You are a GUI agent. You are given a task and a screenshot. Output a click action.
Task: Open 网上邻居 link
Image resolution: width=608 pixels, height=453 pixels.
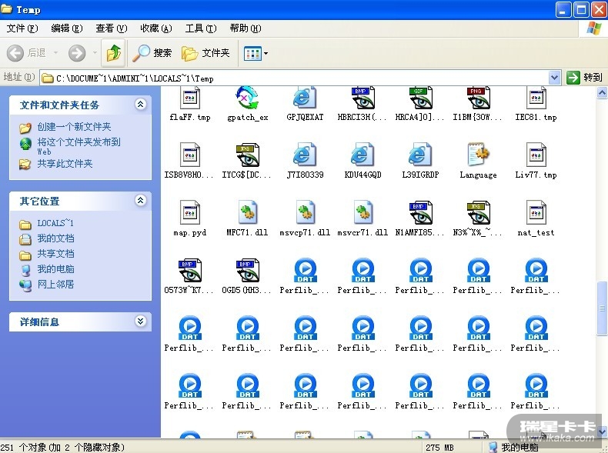point(55,285)
